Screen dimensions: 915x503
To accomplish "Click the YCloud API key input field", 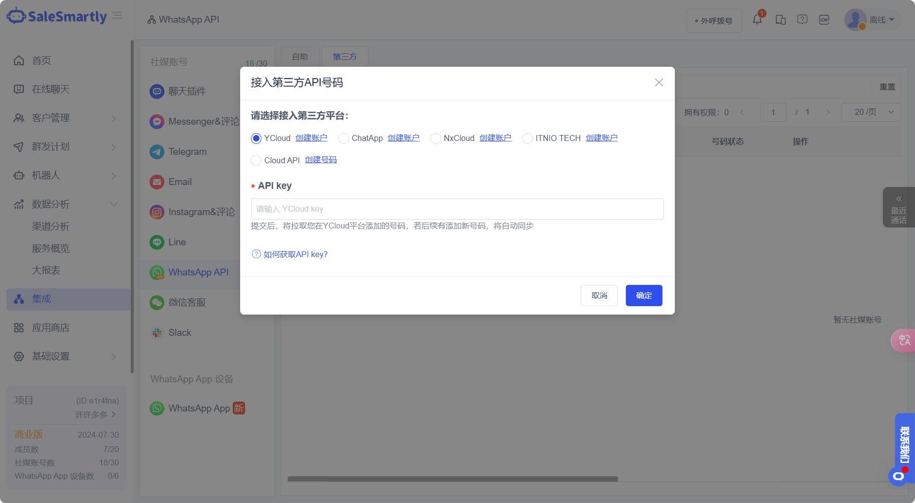I will tap(457, 209).
